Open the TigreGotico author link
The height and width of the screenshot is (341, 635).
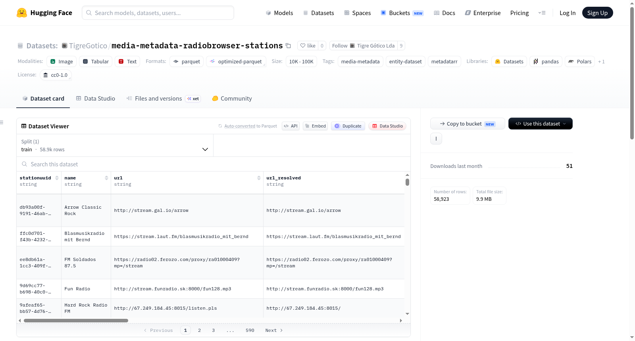88,46
